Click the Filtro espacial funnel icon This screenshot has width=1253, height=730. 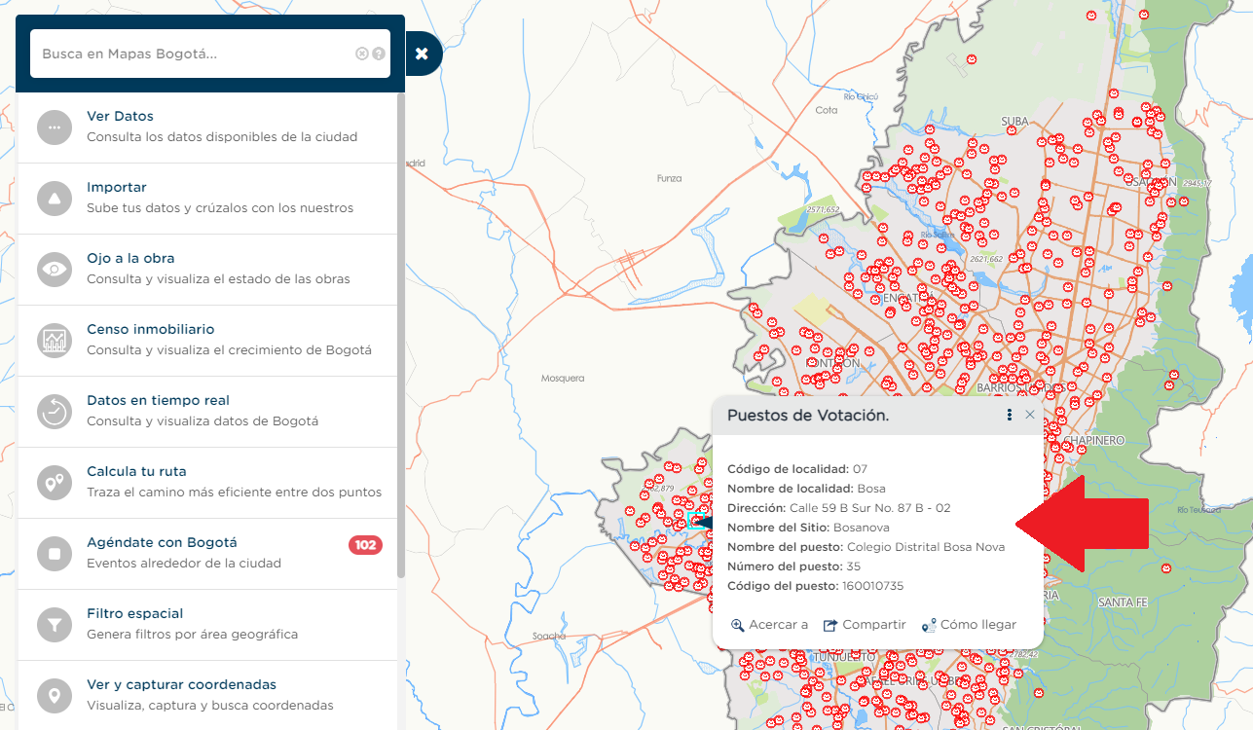pos(54,624)
